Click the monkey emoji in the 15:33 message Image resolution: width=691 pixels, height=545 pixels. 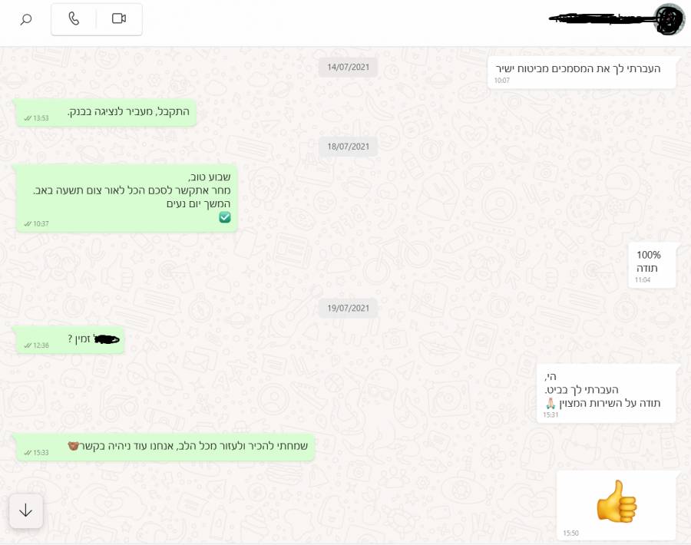click(73, 446)
